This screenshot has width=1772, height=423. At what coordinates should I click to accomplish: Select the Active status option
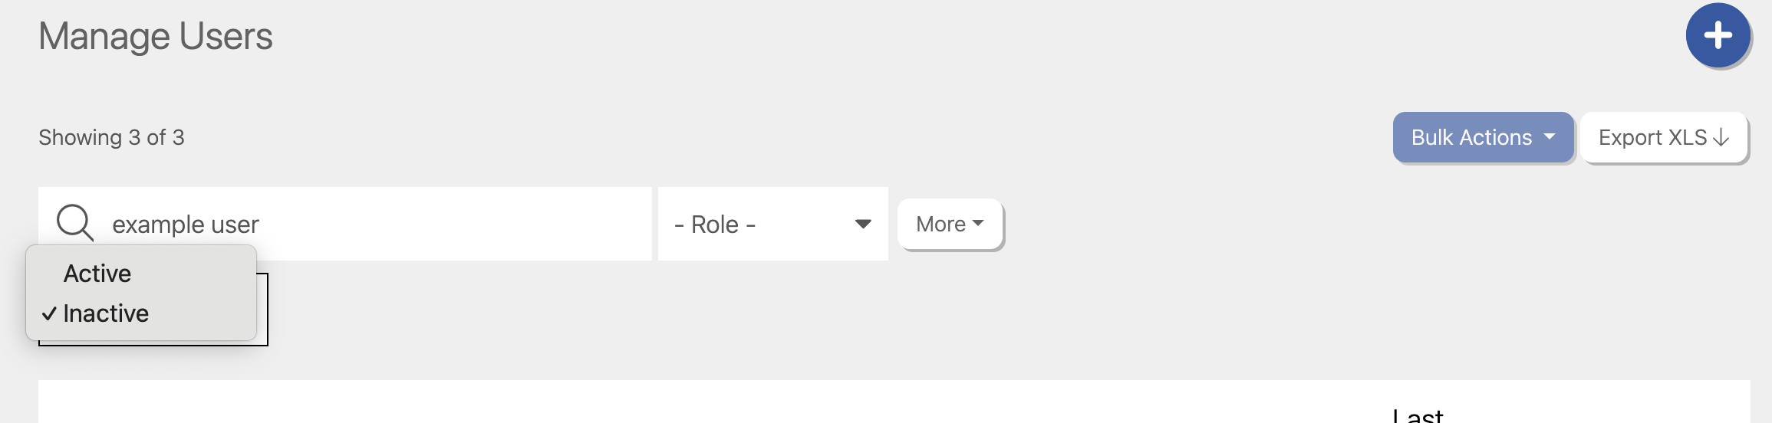pyautogui.click(x=97, y=274)
